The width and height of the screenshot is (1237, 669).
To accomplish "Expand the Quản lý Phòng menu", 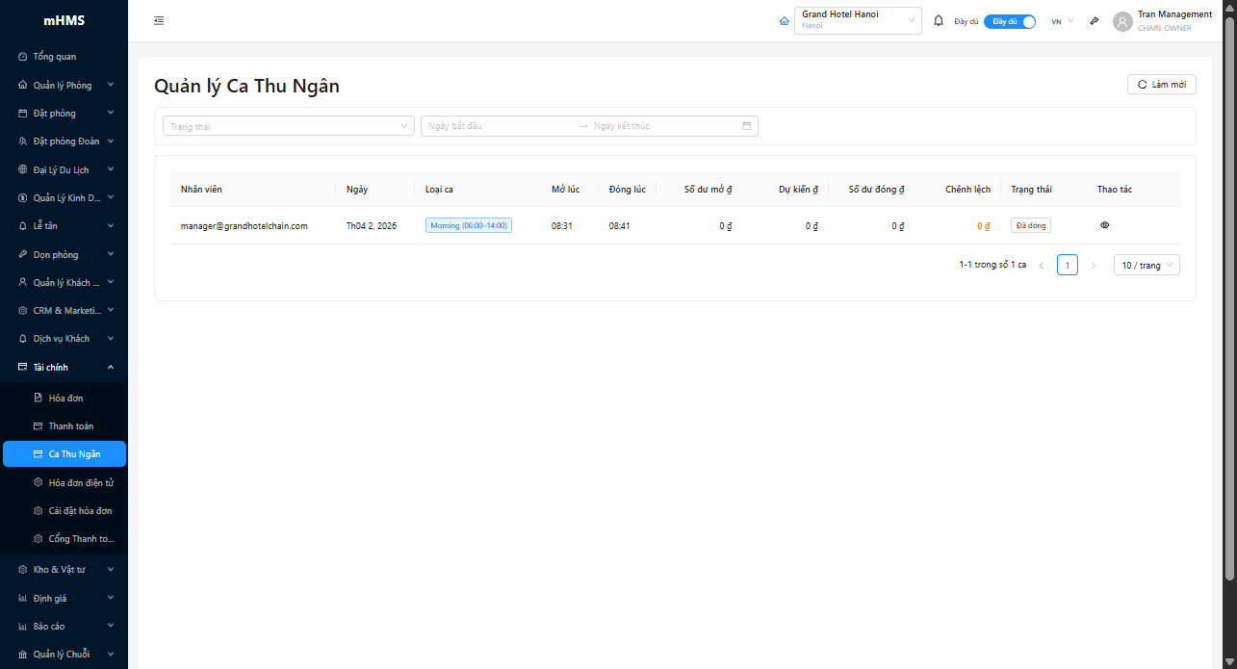I will [64, 85].
